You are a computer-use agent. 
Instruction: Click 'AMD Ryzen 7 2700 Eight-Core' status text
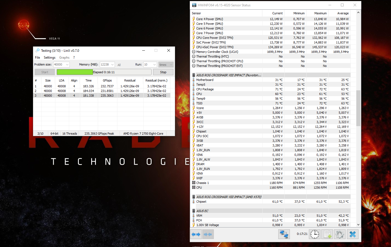coord(143,134)
